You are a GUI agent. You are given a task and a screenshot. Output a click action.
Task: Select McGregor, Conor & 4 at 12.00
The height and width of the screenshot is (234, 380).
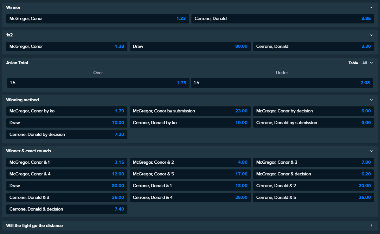point(67,174)
